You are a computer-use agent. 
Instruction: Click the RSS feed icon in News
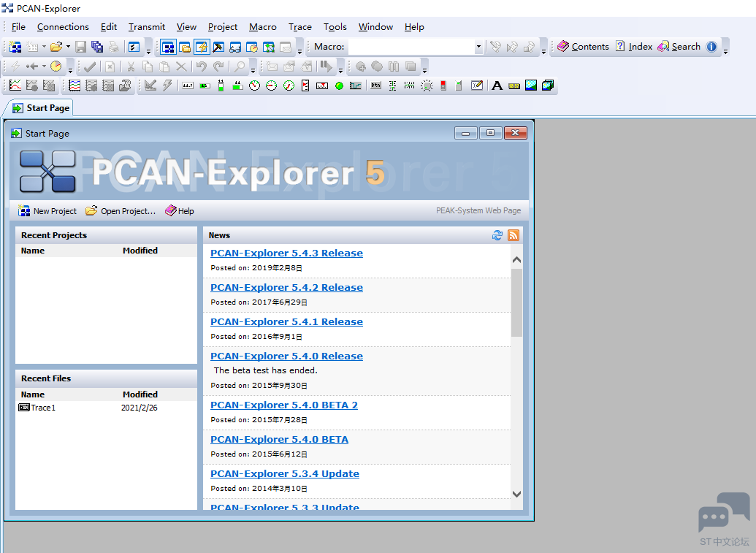(x=513, y=234)
